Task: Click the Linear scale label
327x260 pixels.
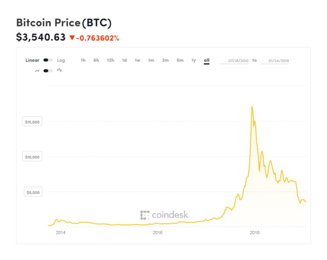Action: click(32, 60)
